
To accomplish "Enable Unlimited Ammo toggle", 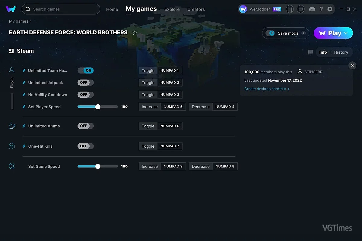I will (86, 126).
